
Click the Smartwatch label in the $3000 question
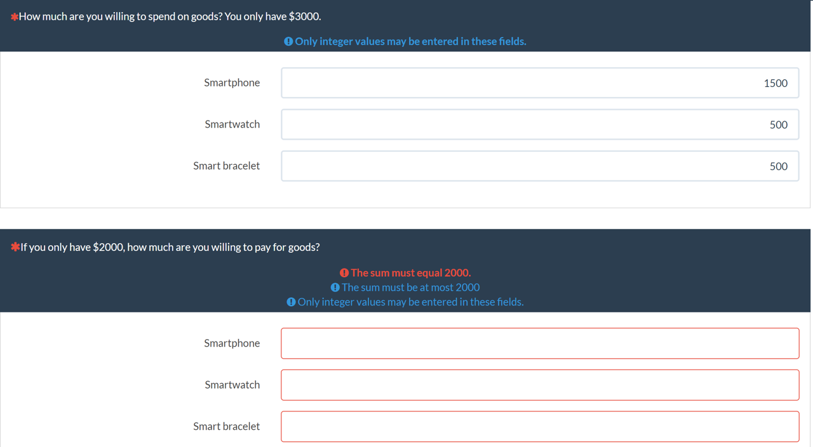[232, 124]
